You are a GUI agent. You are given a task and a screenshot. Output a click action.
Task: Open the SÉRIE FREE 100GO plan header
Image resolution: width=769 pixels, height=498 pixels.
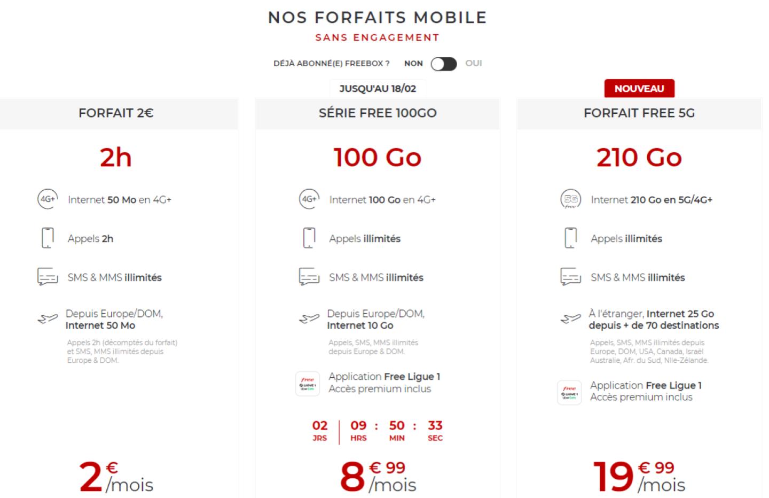pos(378,113)
